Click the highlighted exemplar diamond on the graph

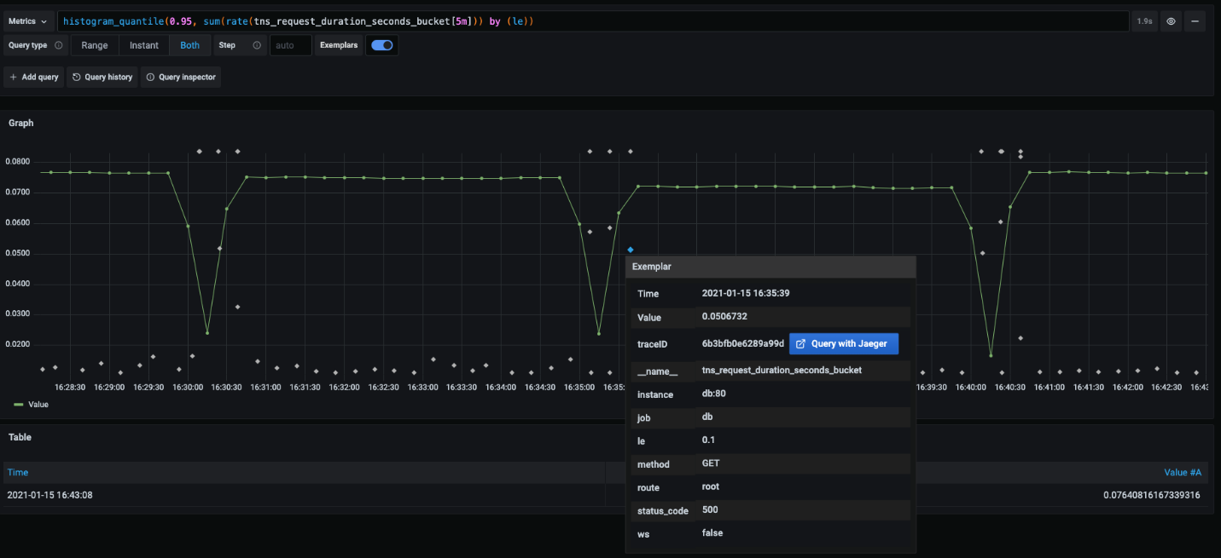coord(630,249)
